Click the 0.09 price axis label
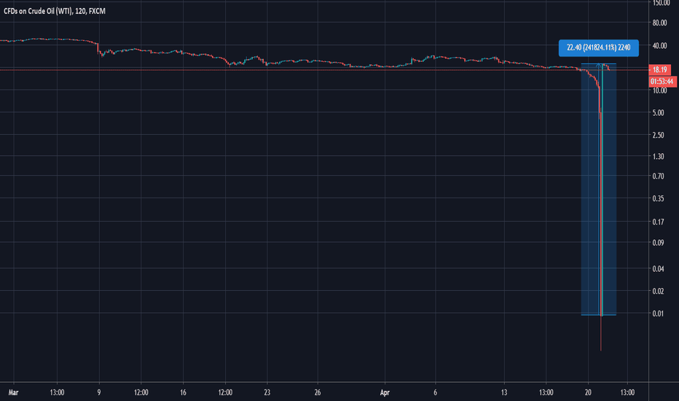Viewport: 679px width, 401px height. click(x=658, y=242)
